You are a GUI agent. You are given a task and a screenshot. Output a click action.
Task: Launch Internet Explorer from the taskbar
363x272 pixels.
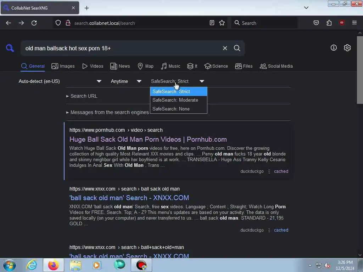(32, 265)
